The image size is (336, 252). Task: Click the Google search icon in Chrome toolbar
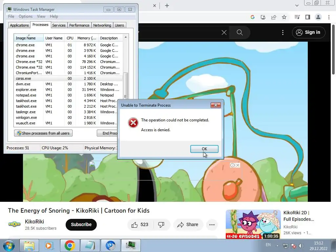253,17
